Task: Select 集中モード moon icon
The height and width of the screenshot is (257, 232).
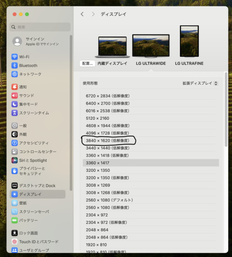Action: (14, 104)
